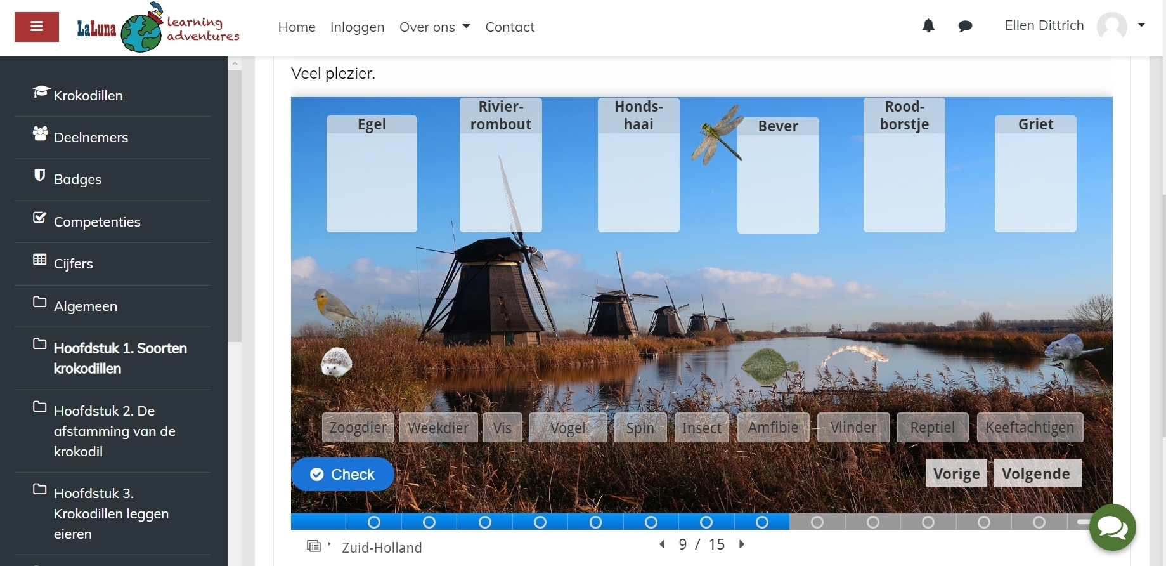Click the Check button

[342, 474]
